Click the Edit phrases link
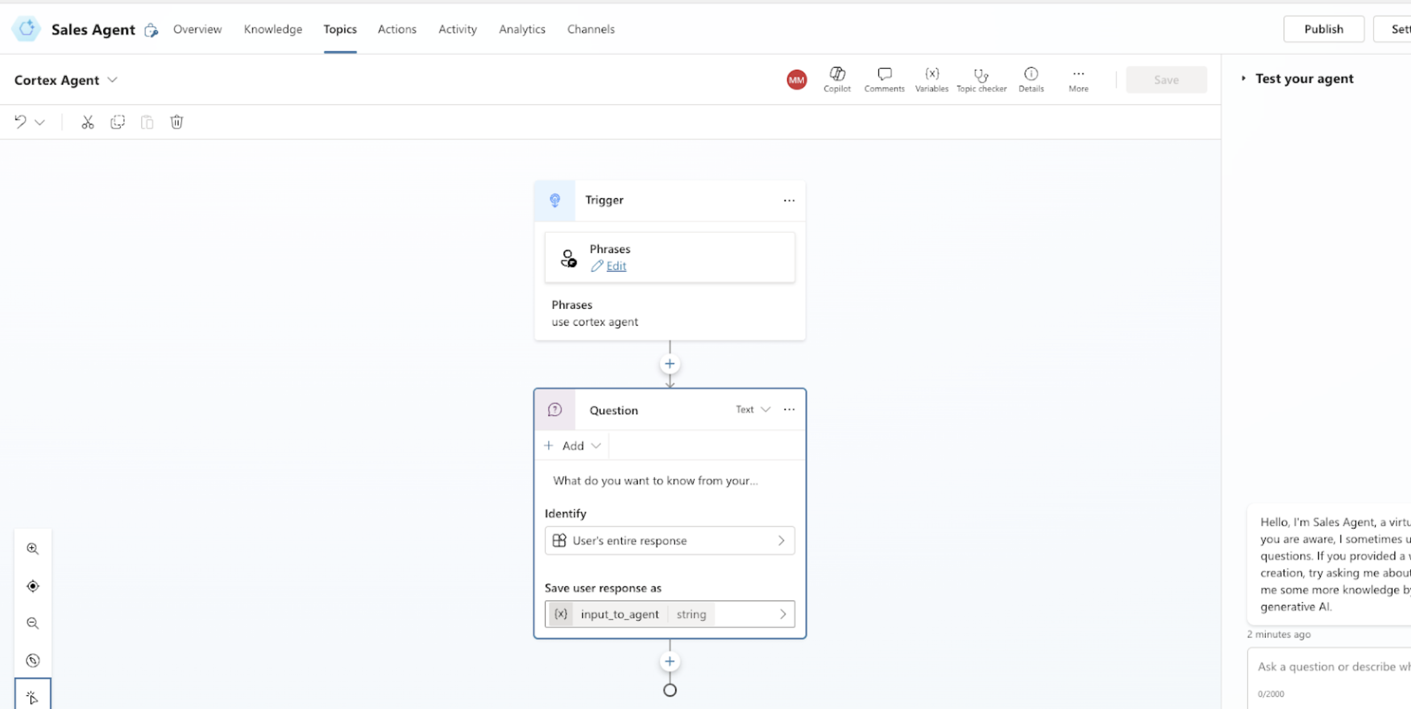1411x709 pixels. click(616, 266)
